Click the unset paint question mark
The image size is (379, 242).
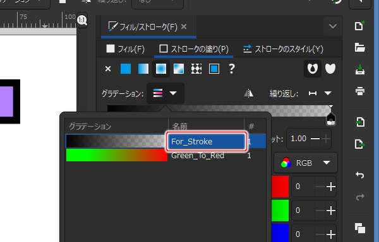[232, 69]
